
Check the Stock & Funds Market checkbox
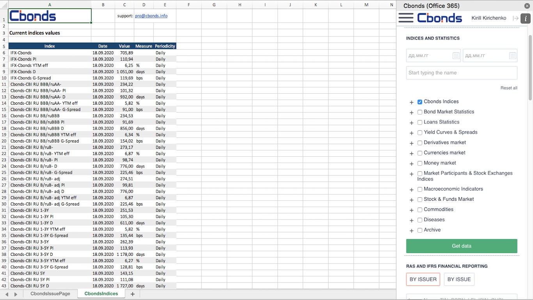point(420,200)
